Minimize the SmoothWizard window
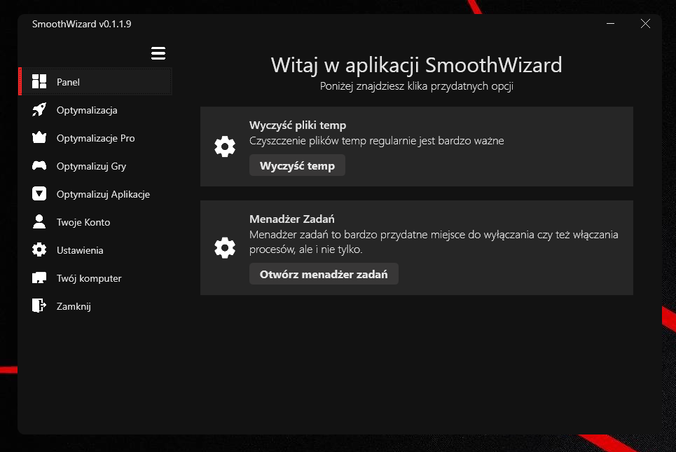Screen dimensions: 676x452 pos(610,24)
